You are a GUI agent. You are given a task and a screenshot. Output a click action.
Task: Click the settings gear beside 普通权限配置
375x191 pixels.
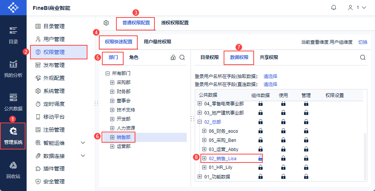106,23
